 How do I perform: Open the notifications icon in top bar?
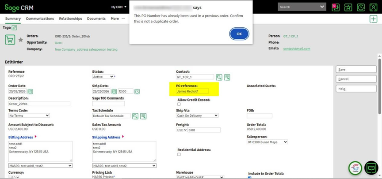click(336, 7)
